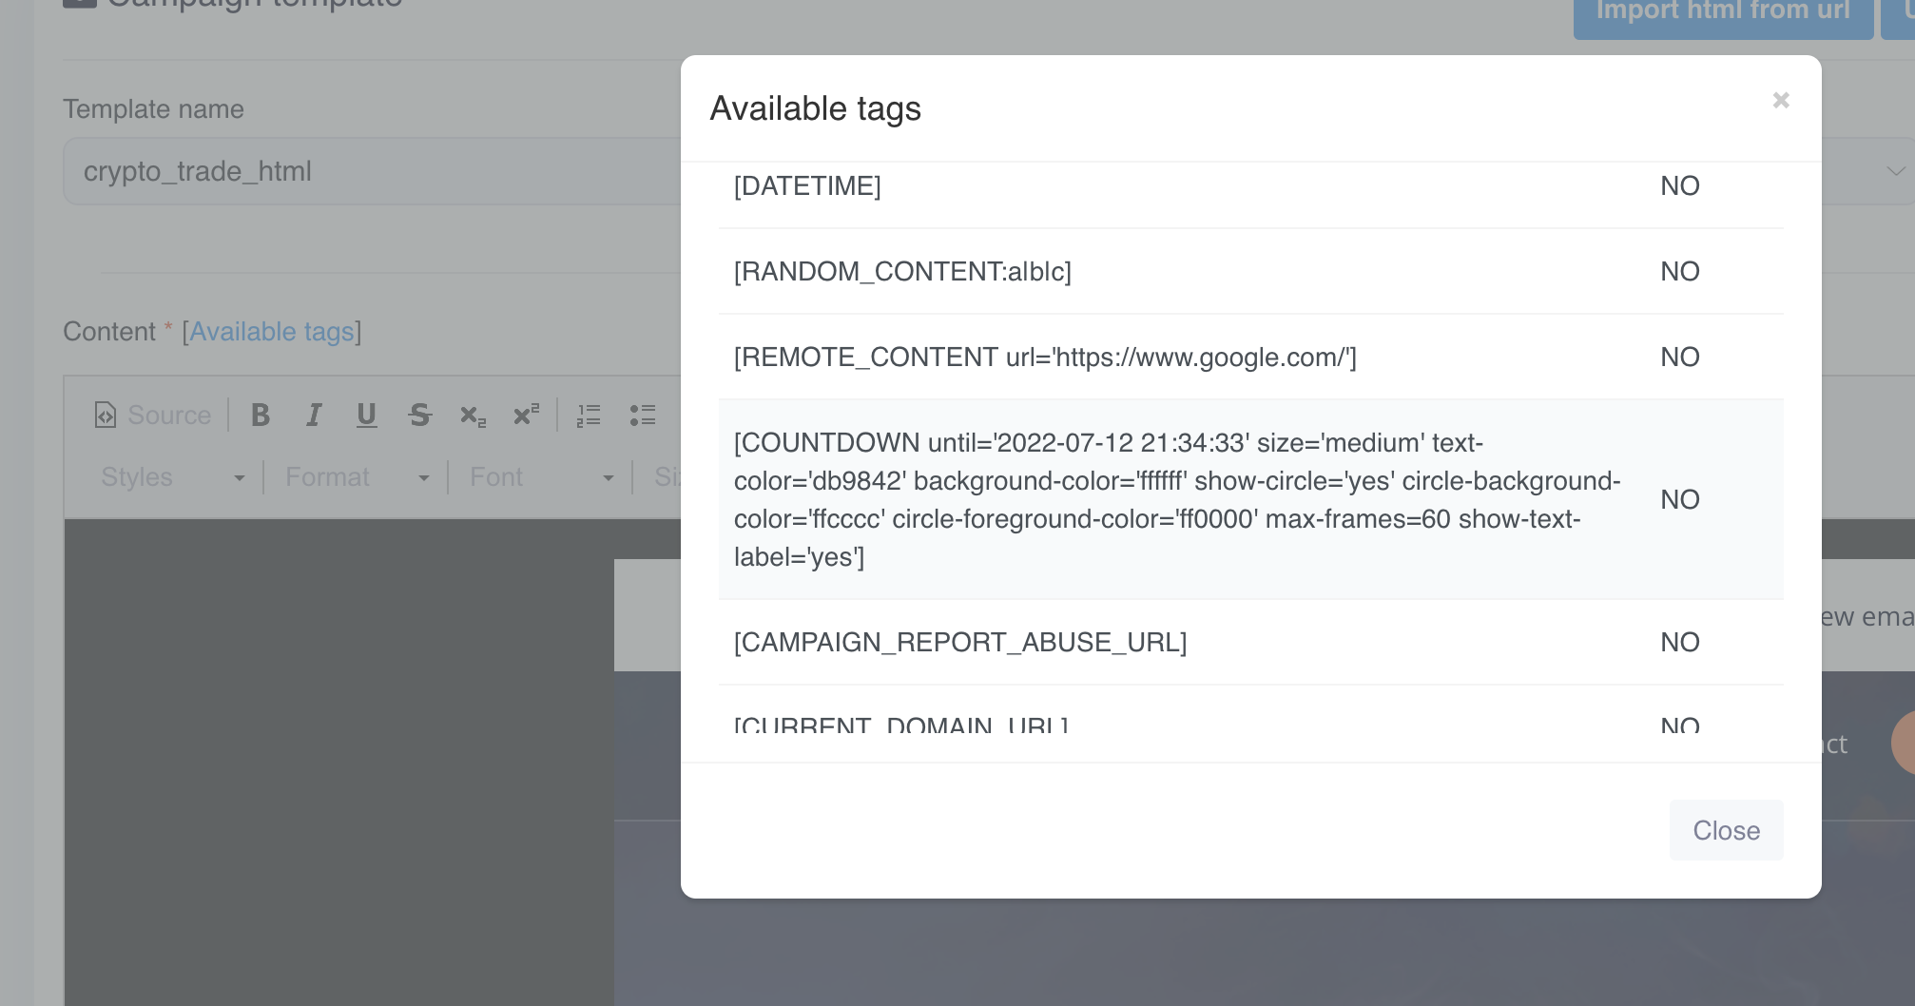Click the Close button in the dialog
The image size is (1915, 1006).
pyautogui.click(x=1726, y=830)
